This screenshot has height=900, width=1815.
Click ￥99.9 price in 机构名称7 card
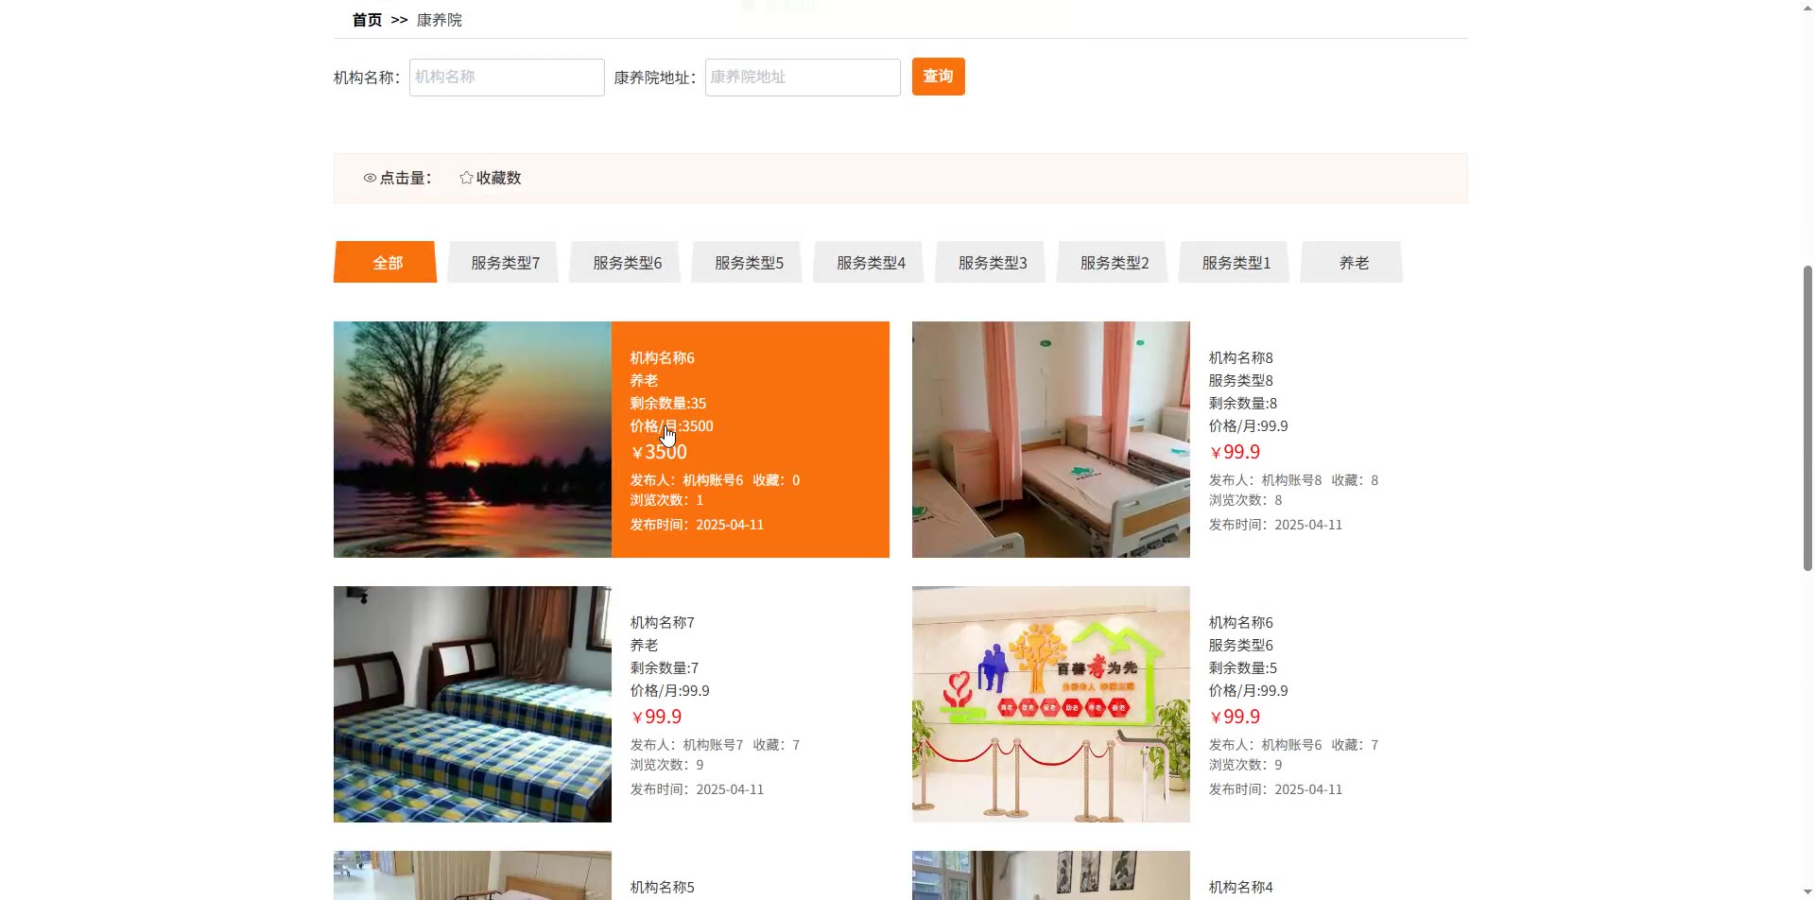pos(656,717)
